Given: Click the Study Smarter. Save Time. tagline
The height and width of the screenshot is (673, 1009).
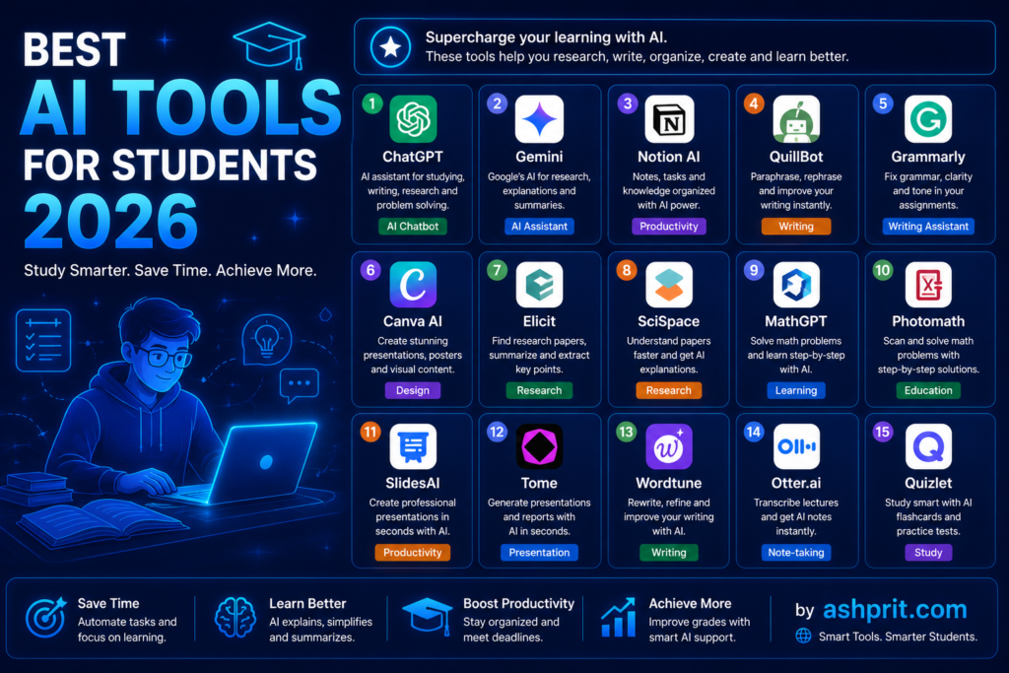Looking at the screenshot, I should (x=170, y=270).
